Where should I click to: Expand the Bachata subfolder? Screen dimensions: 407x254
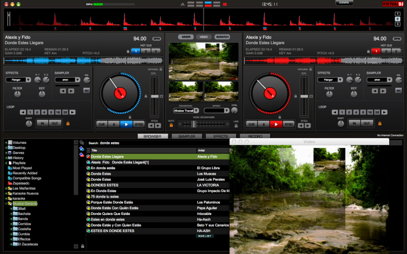click(11, 214)
